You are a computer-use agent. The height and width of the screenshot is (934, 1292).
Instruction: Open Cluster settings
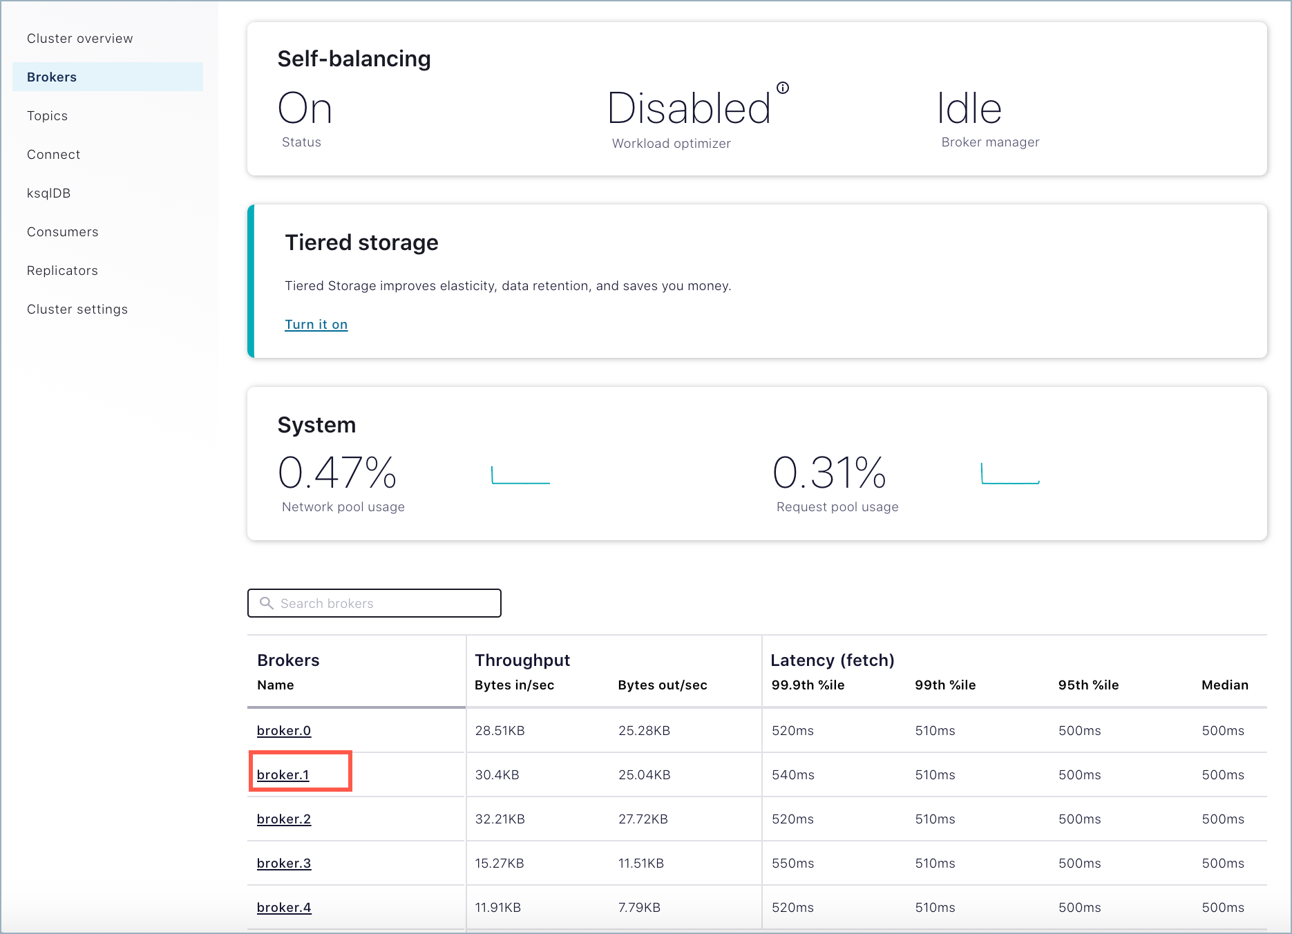coord(77,309)
